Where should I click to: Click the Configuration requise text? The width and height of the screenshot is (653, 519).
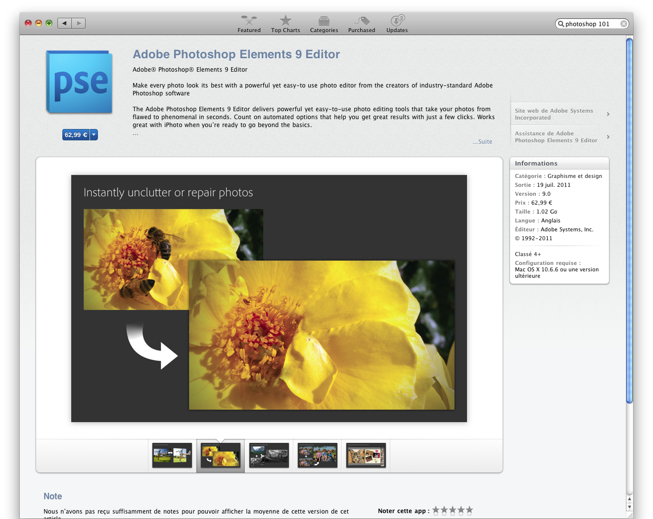point(548,263)
